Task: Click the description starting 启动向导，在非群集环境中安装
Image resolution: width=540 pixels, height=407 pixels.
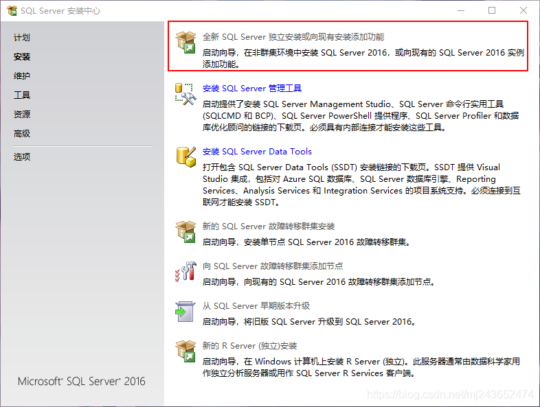Action: (x=363, y=58)
